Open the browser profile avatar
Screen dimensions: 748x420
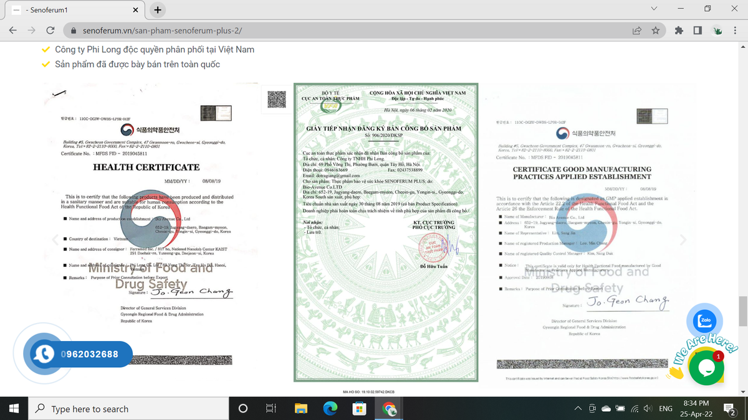pos(716,29)
